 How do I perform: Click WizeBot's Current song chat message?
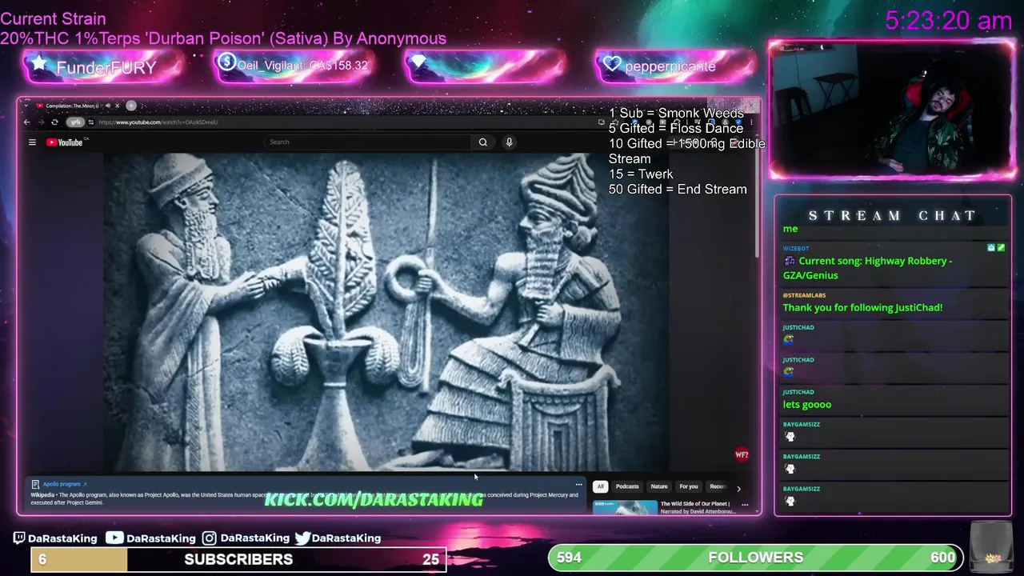(867, 268)
